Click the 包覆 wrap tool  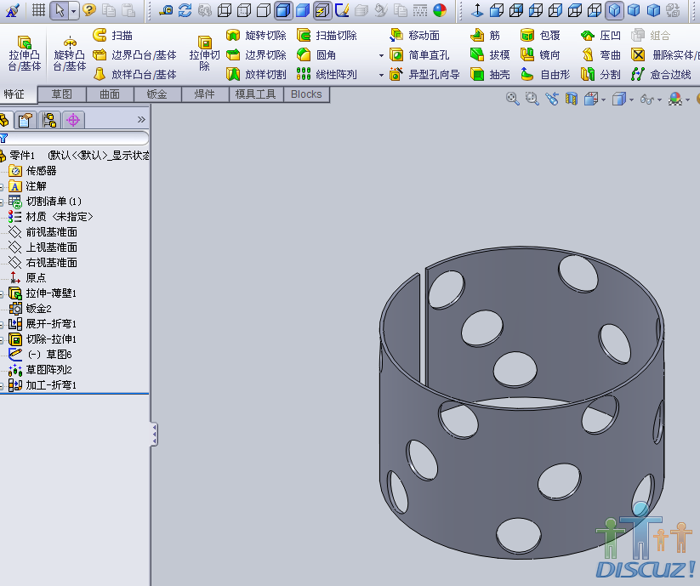point(540,35)
